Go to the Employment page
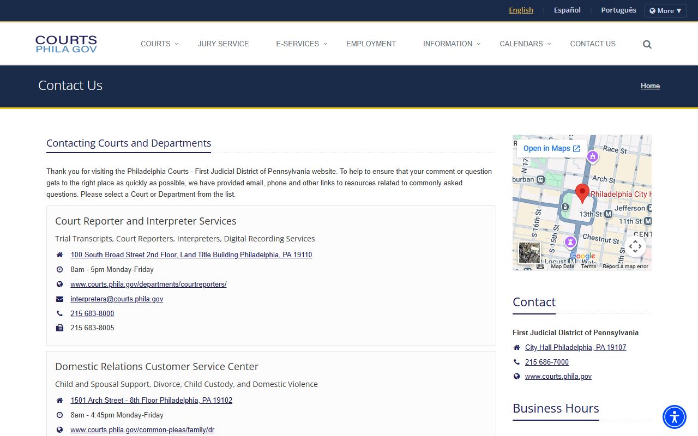This screenshot has width=698, height=436. tap(371, 44)
